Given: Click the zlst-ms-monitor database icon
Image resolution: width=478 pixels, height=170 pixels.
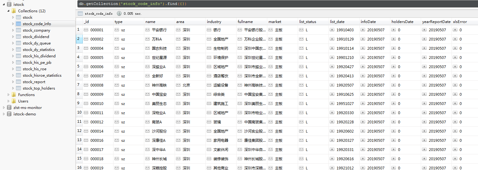Looking at the screenshot, I should click(x=9, y=107).
